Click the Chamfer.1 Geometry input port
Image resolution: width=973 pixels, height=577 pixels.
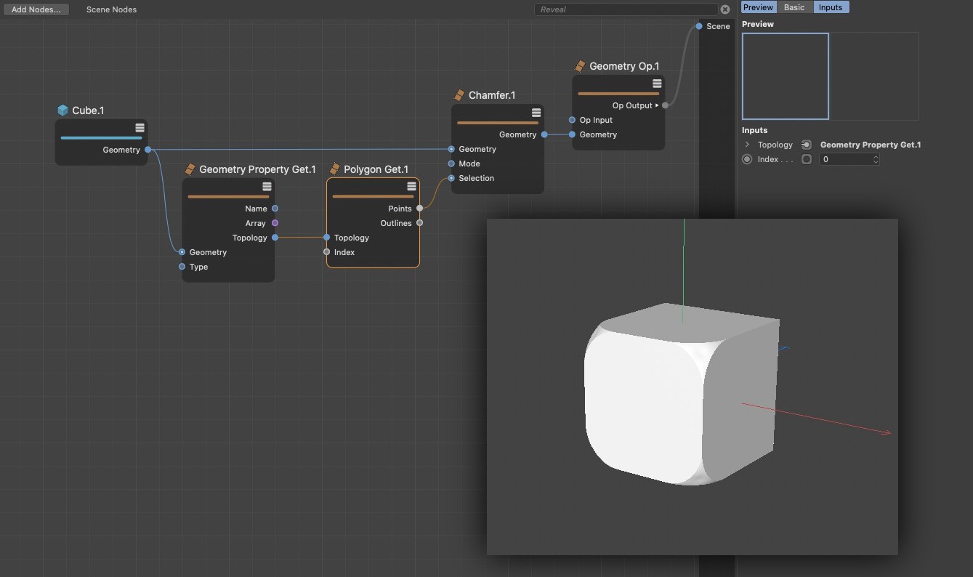click(451, 149)
